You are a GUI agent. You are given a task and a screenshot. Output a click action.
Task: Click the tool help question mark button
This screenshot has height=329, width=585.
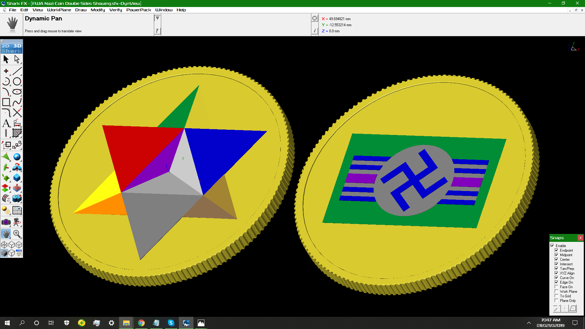[x=157, y=30]
